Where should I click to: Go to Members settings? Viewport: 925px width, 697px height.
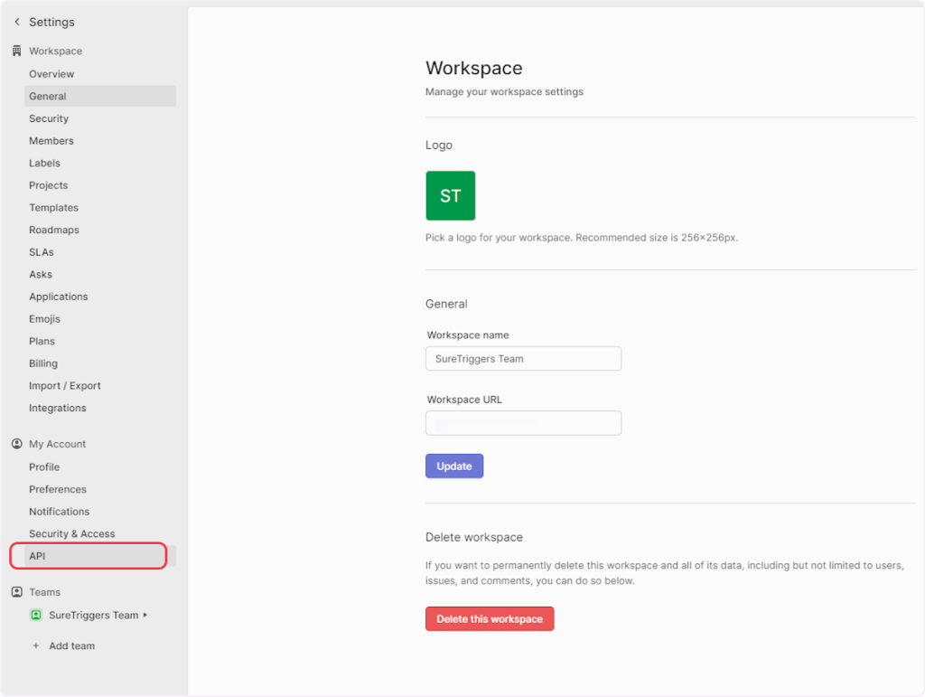point(51,141)
